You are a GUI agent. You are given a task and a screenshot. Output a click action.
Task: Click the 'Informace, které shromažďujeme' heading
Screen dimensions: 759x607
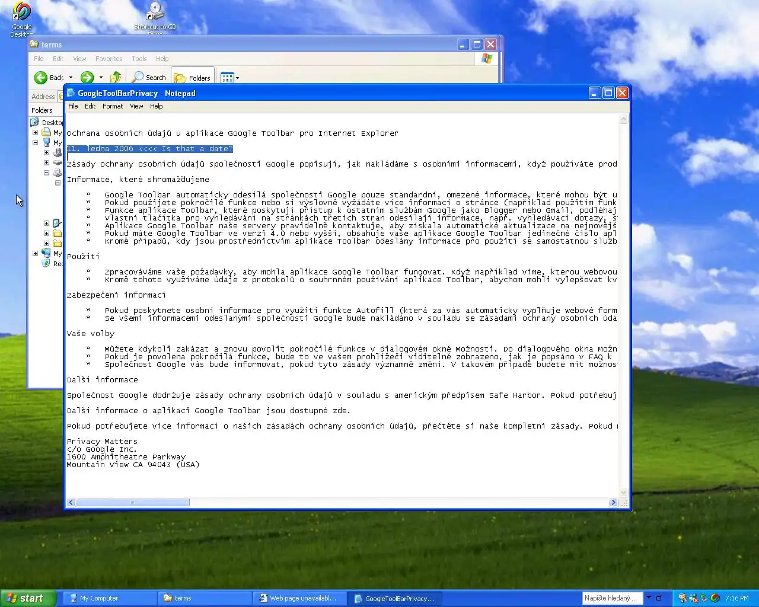[x=138, y=180]
